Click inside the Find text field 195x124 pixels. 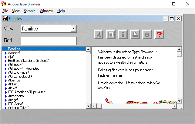(x=49, y=41)
